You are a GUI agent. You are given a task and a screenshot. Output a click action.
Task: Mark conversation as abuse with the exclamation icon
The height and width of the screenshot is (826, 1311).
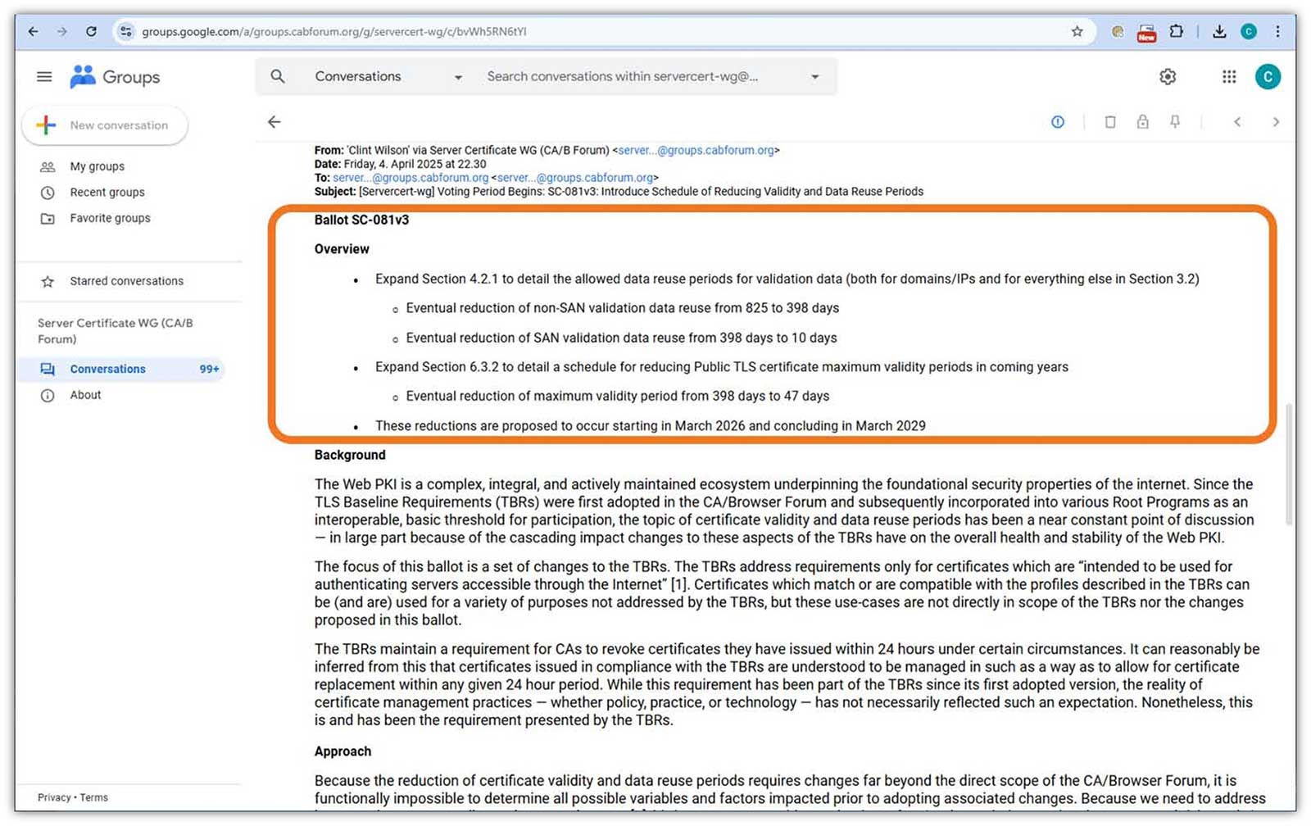click(1057, 121)
